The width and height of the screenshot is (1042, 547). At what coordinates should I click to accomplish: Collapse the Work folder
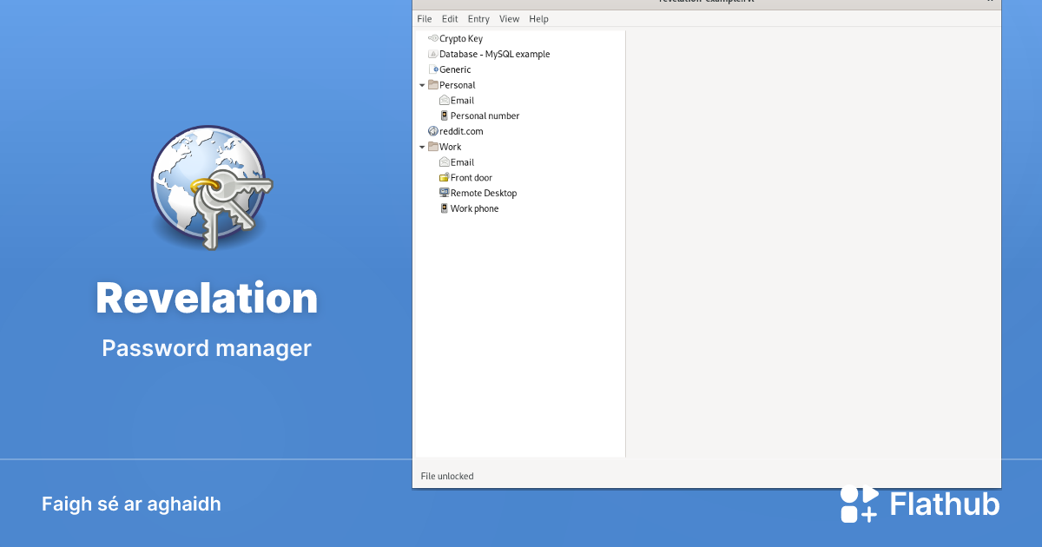click(x=422, y=147)
